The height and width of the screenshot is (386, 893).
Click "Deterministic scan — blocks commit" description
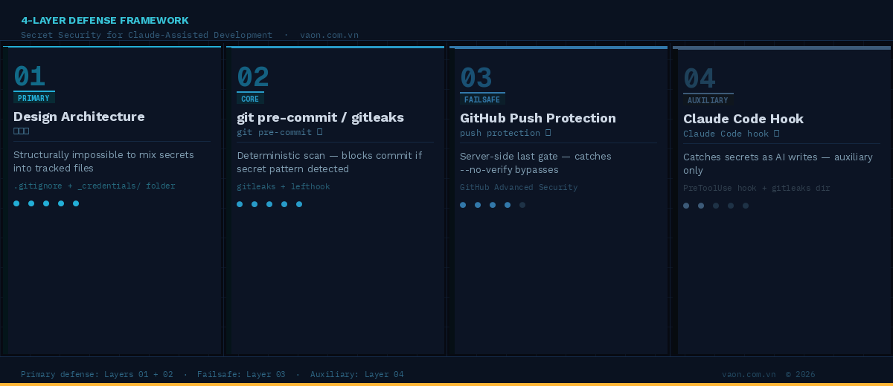330,162
